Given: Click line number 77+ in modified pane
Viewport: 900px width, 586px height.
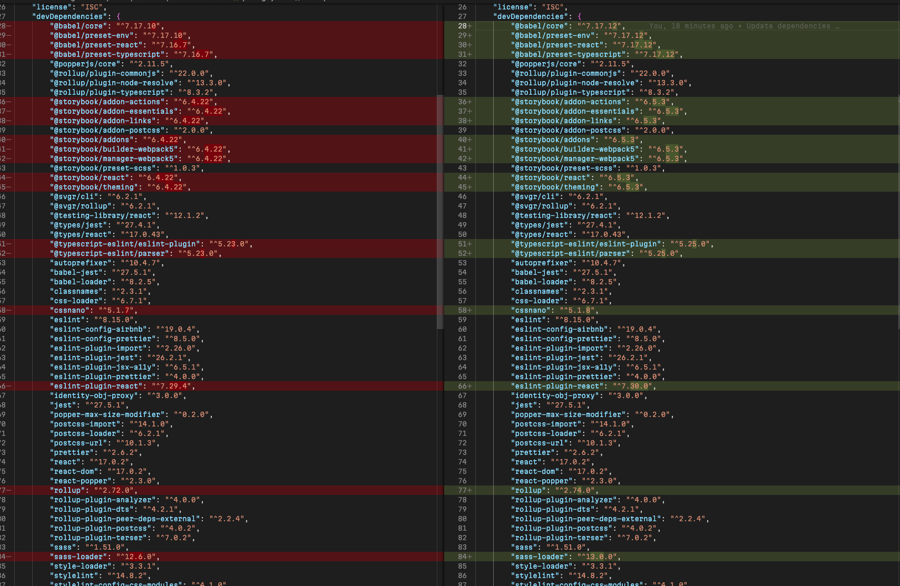Looking at the screenshot, I should [x=464, y=490].
